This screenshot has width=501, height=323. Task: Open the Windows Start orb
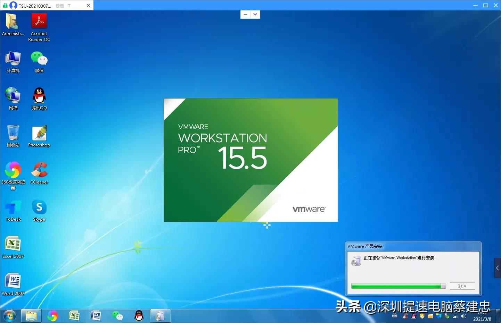(x=9, y=316)
